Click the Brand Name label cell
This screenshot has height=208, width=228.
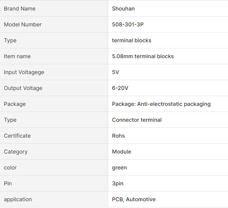(54, 8)
